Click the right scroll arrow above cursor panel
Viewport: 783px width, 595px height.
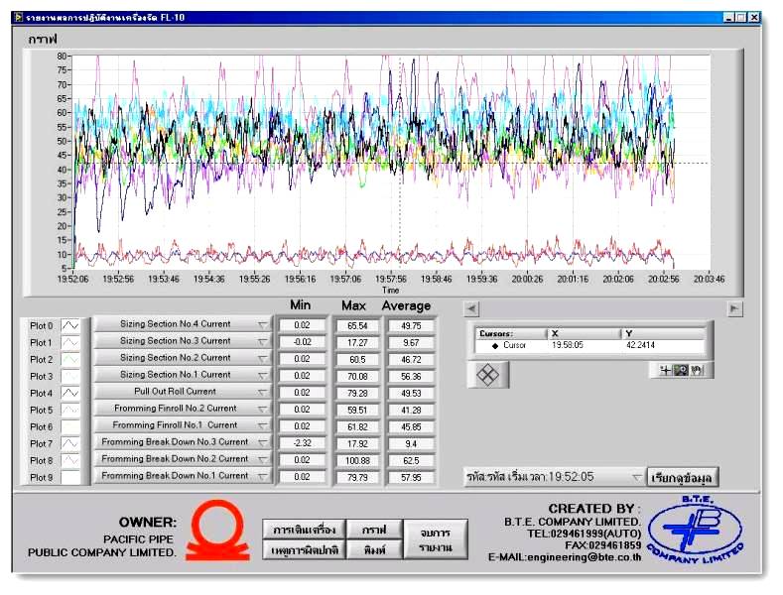pyautogui.click(x=734, y=308)
